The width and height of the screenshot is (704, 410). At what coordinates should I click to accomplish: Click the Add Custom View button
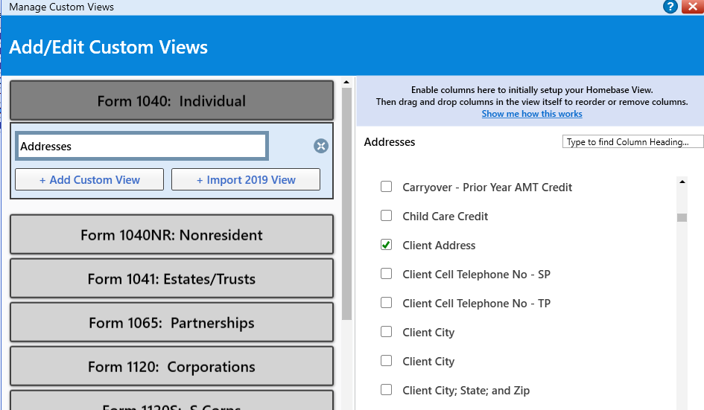point(89,180)
